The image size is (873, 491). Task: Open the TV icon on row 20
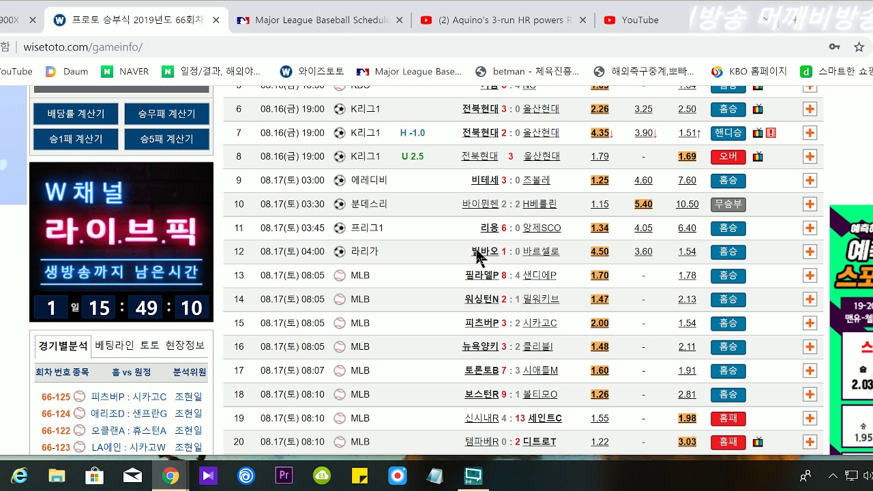758,442
